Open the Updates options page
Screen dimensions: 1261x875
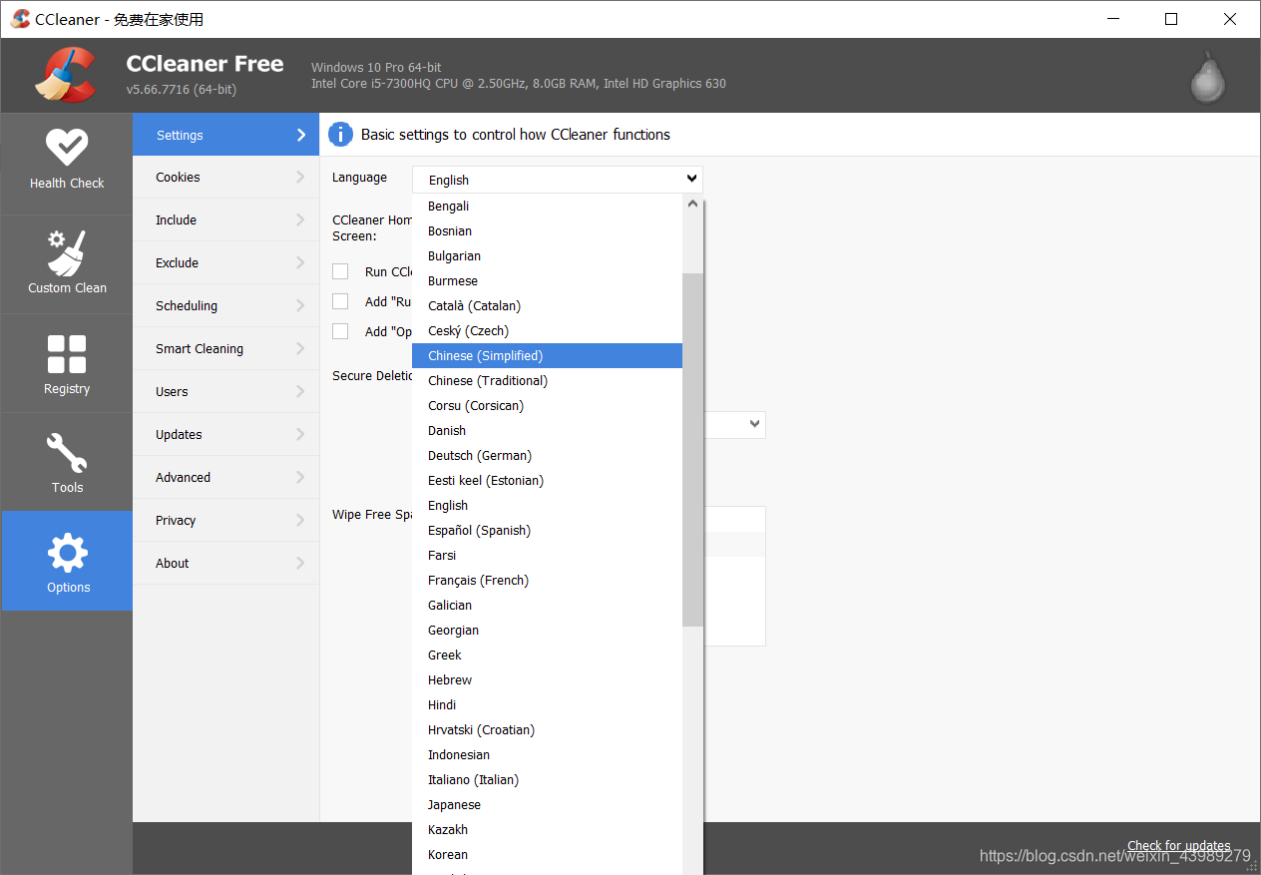tap(225, 435)
